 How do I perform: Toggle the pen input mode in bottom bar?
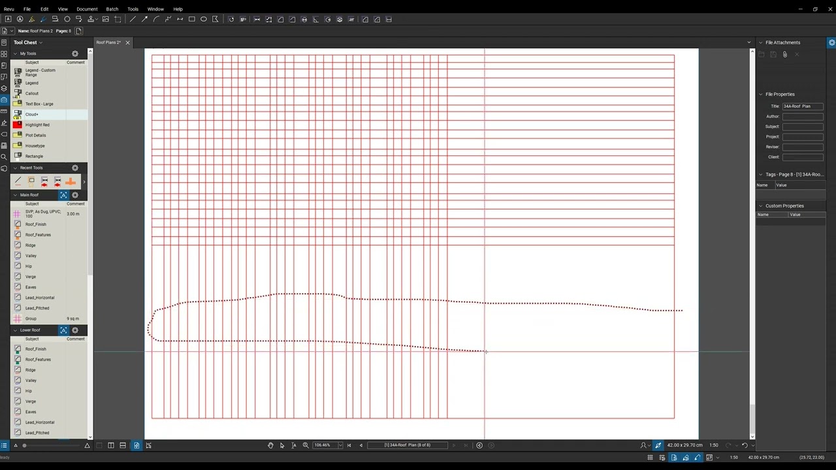pyautogui.click(x=658, y=445)
